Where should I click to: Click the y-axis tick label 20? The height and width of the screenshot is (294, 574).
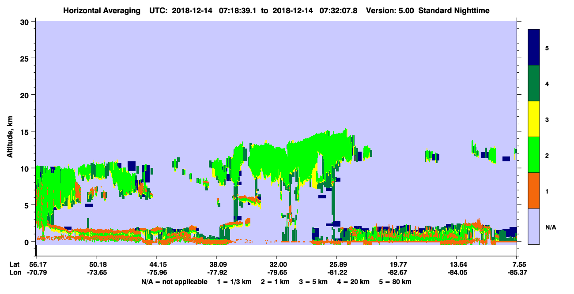pos(26,95)
